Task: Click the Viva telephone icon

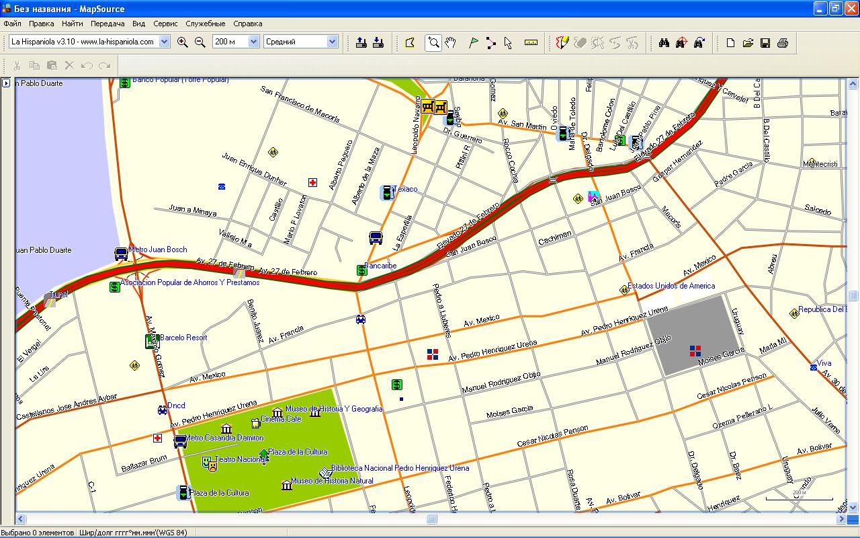Action: tap(814, 367)
